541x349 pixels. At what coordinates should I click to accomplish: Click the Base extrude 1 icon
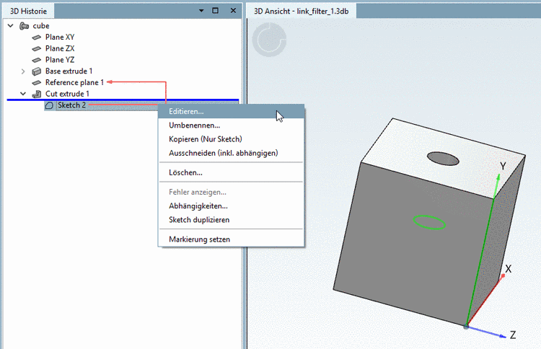point(37,71)
